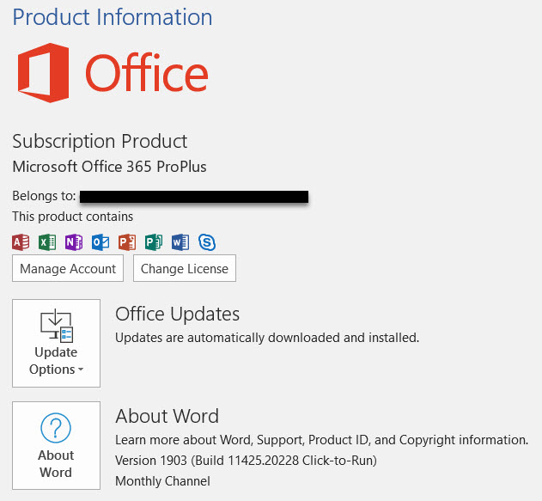Image resolution: width=542 pixels, height=501 pixels.
Task: Click the Monthly Channel text
Action: tap(162, 481)
